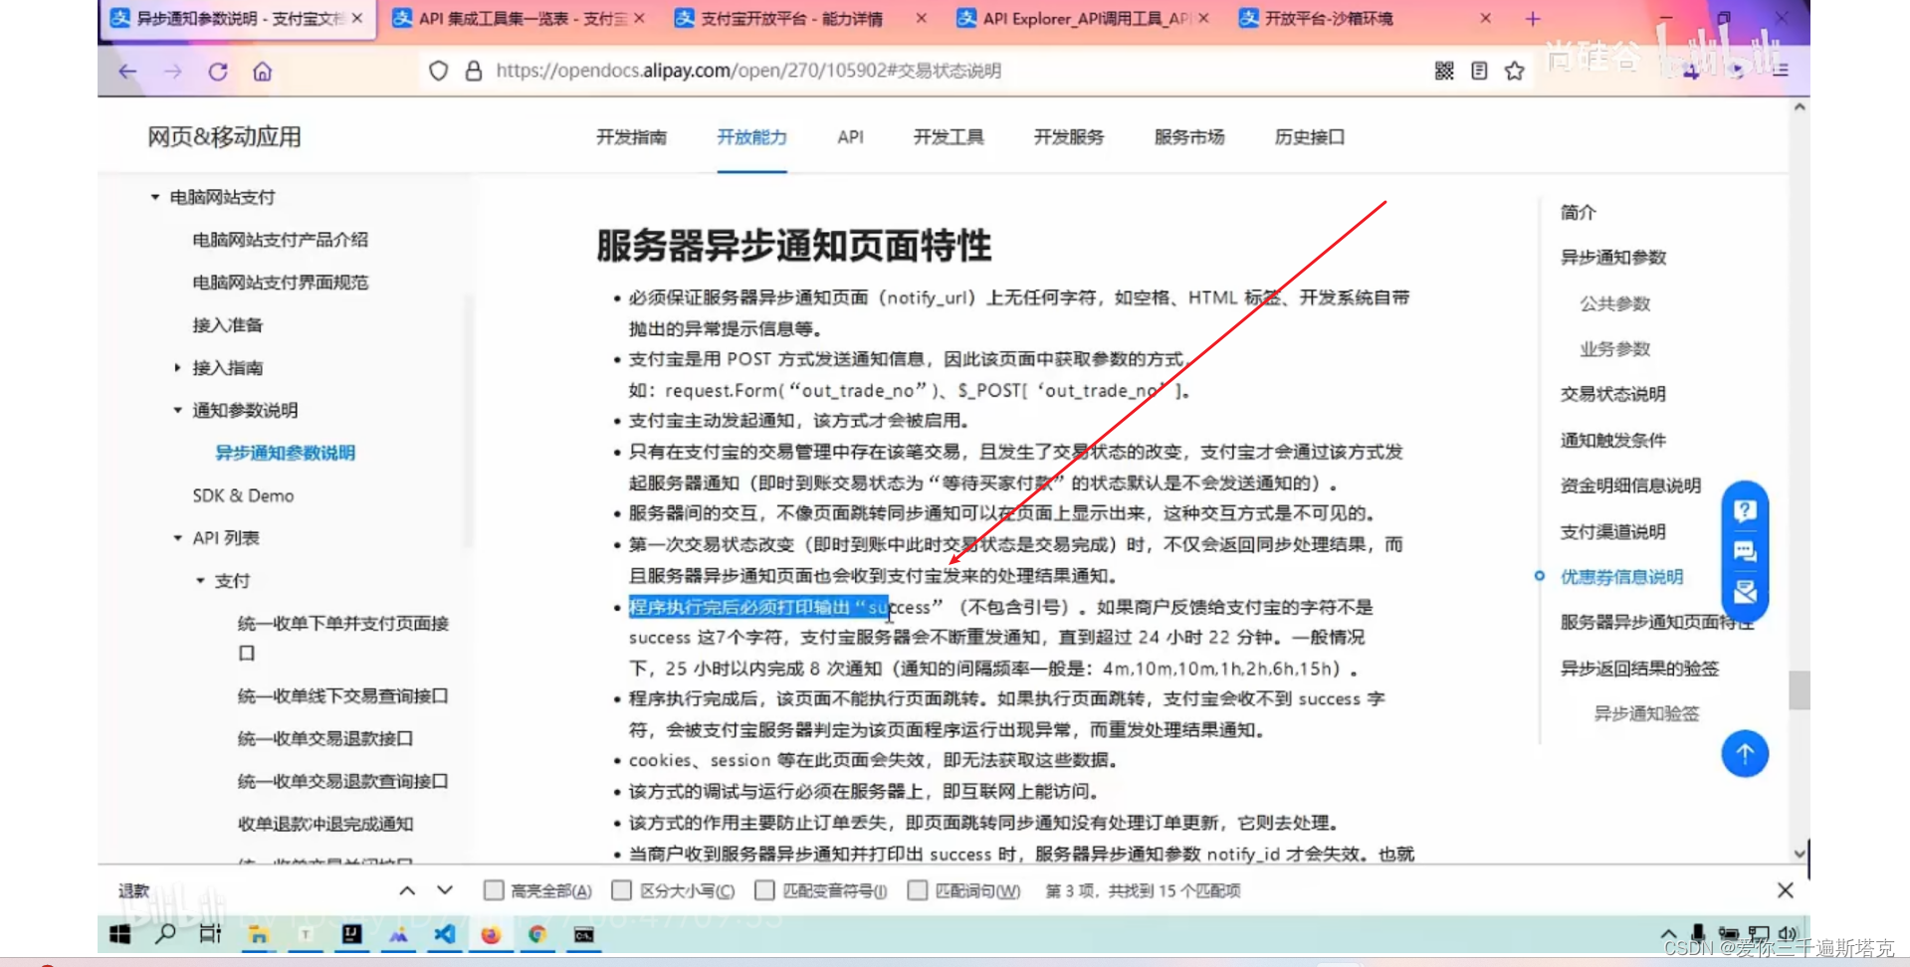Open 历史接口 in top navigation
Screen dimensions: 1910x967
coord(1310,137)
